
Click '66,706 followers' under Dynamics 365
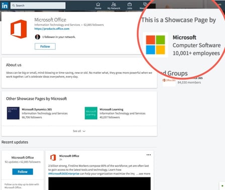pos(32,117)
